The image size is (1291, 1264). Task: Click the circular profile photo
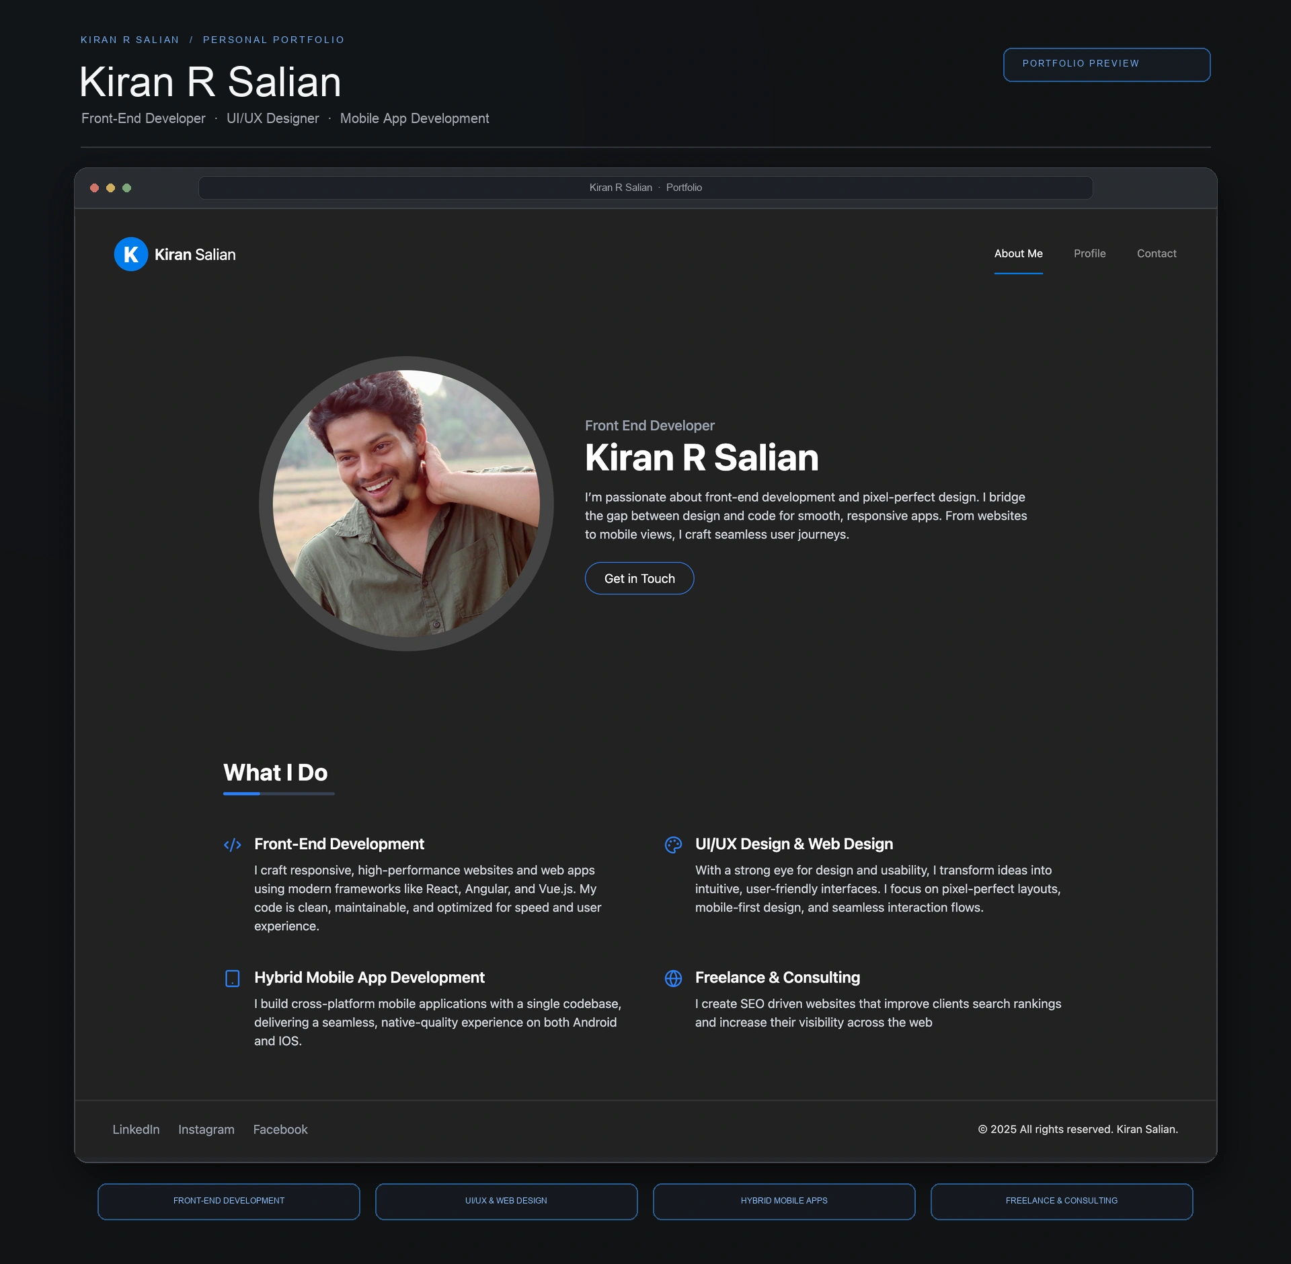coord(405,503)
